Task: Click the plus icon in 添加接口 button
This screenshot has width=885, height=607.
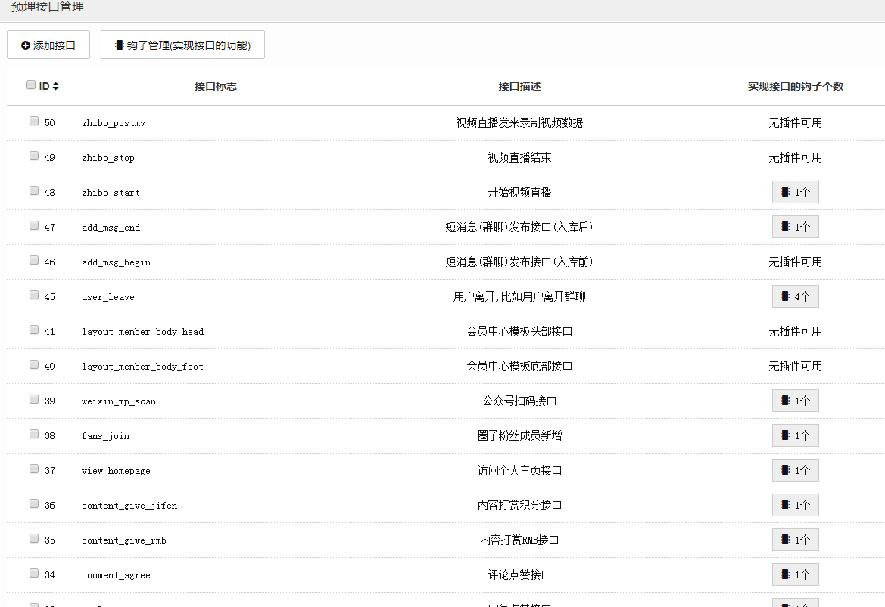Action: [x=26, y=45]
